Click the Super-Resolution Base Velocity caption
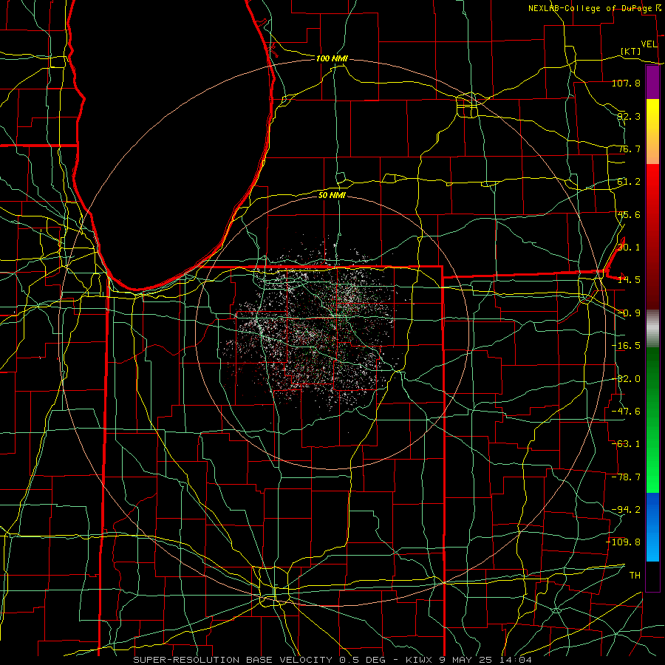 (332, 660)
